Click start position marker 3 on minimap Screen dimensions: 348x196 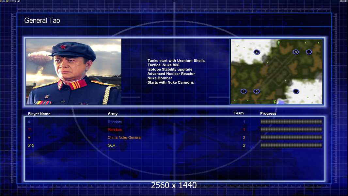[296, 52]
